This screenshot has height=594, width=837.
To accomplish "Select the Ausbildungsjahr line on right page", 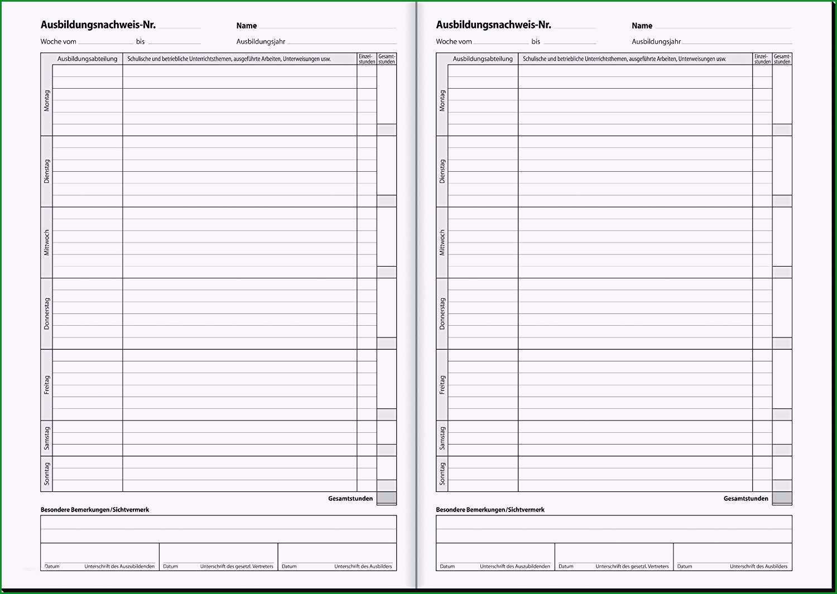I will [738, 42].
